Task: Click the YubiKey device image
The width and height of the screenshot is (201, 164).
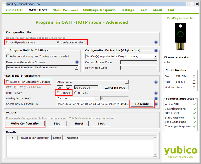Action: [180, 36]
